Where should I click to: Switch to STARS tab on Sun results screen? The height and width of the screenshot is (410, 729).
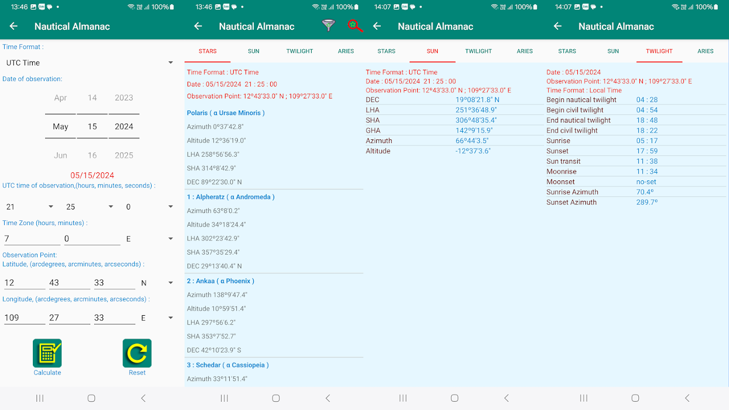(387, 51)
